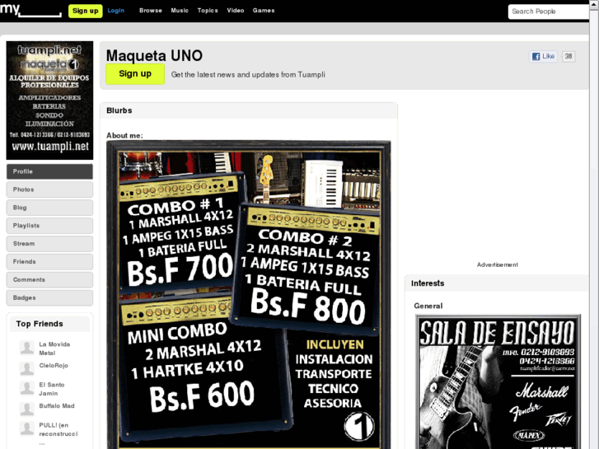The height and width of the screenshot is (449, 599).
Task: Click the Facebook Like button
Action: [x=543, y=56]
